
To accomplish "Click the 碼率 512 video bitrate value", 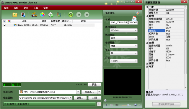I will (x=175, y=25).
